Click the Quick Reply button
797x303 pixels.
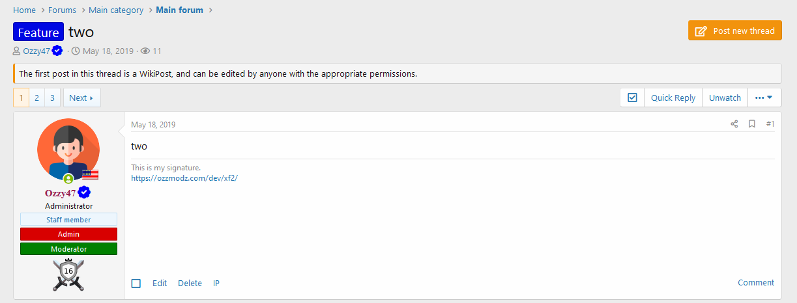[673, 98]
